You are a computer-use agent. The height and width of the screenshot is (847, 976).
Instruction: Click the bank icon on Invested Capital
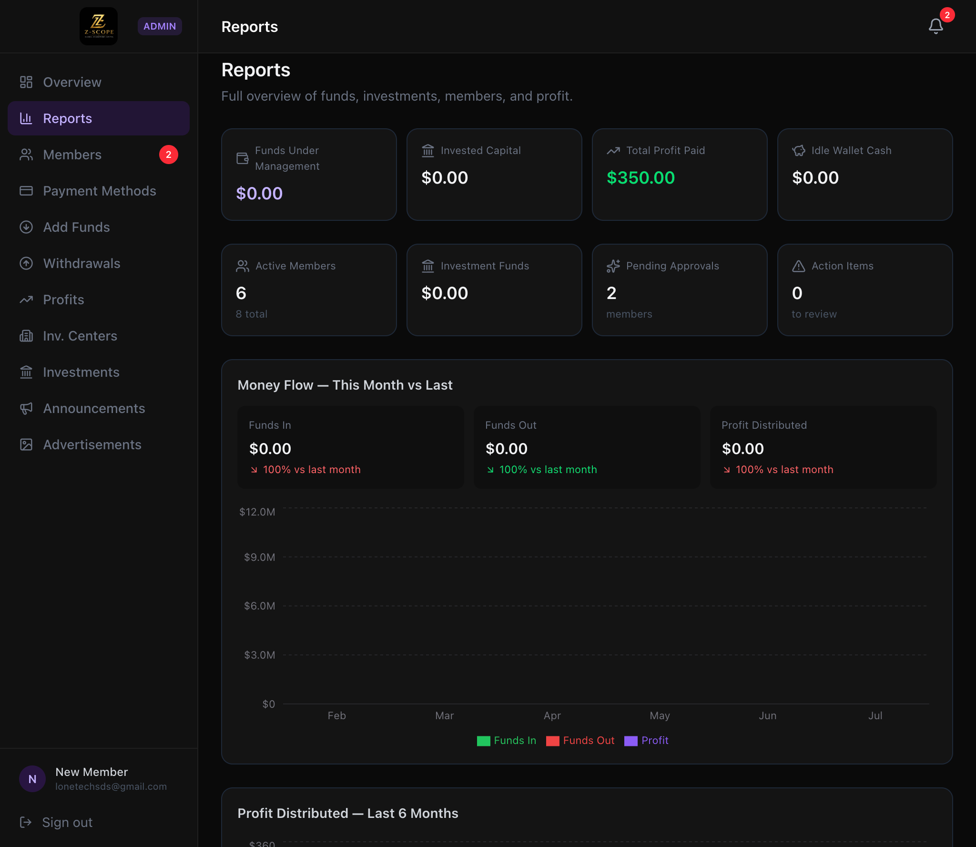(428, 151)
